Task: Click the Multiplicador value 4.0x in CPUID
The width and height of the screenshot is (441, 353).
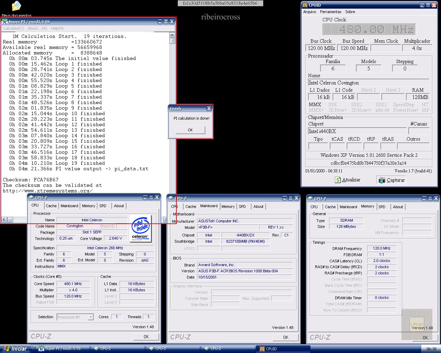Action: (417, 48)
